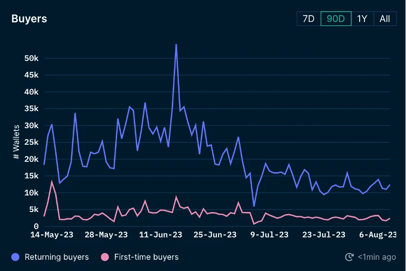406x271 pixels.
Task: Toggle the First-time buyers series label
Action: click(x=146, y=257)
